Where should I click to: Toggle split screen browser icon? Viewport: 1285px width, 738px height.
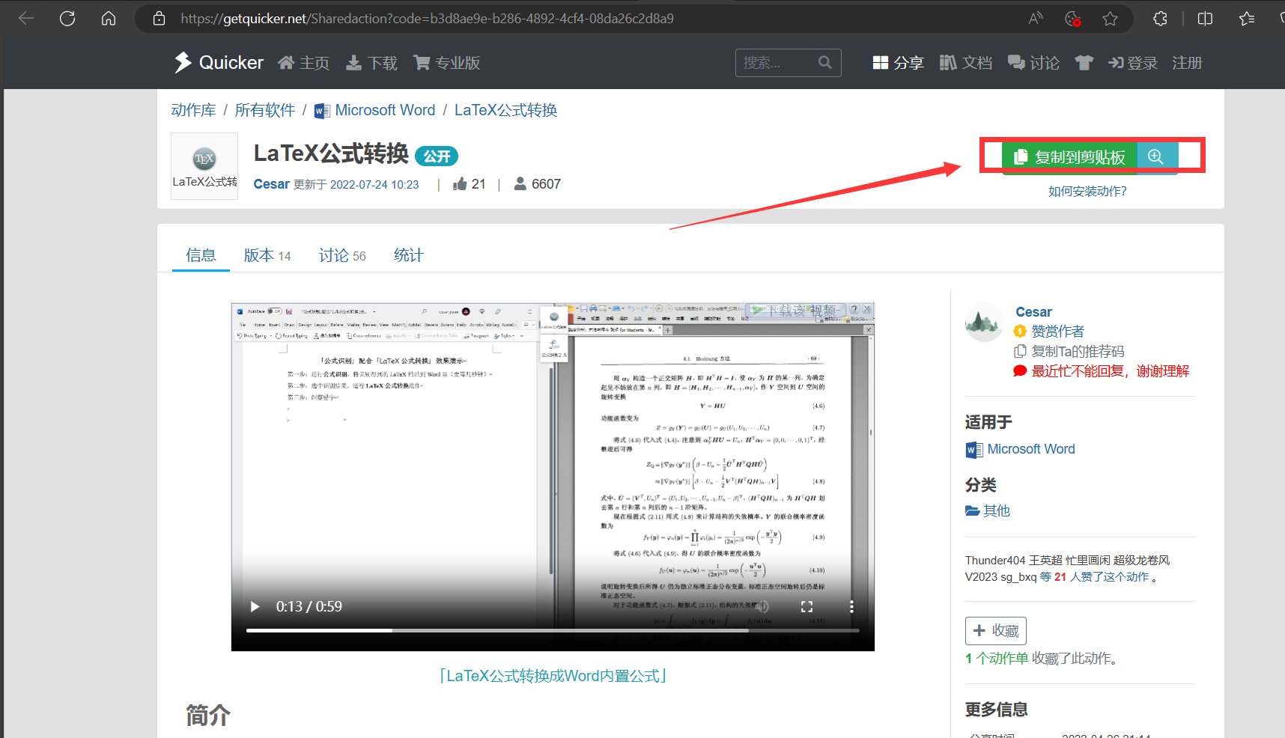(1205, 19)
